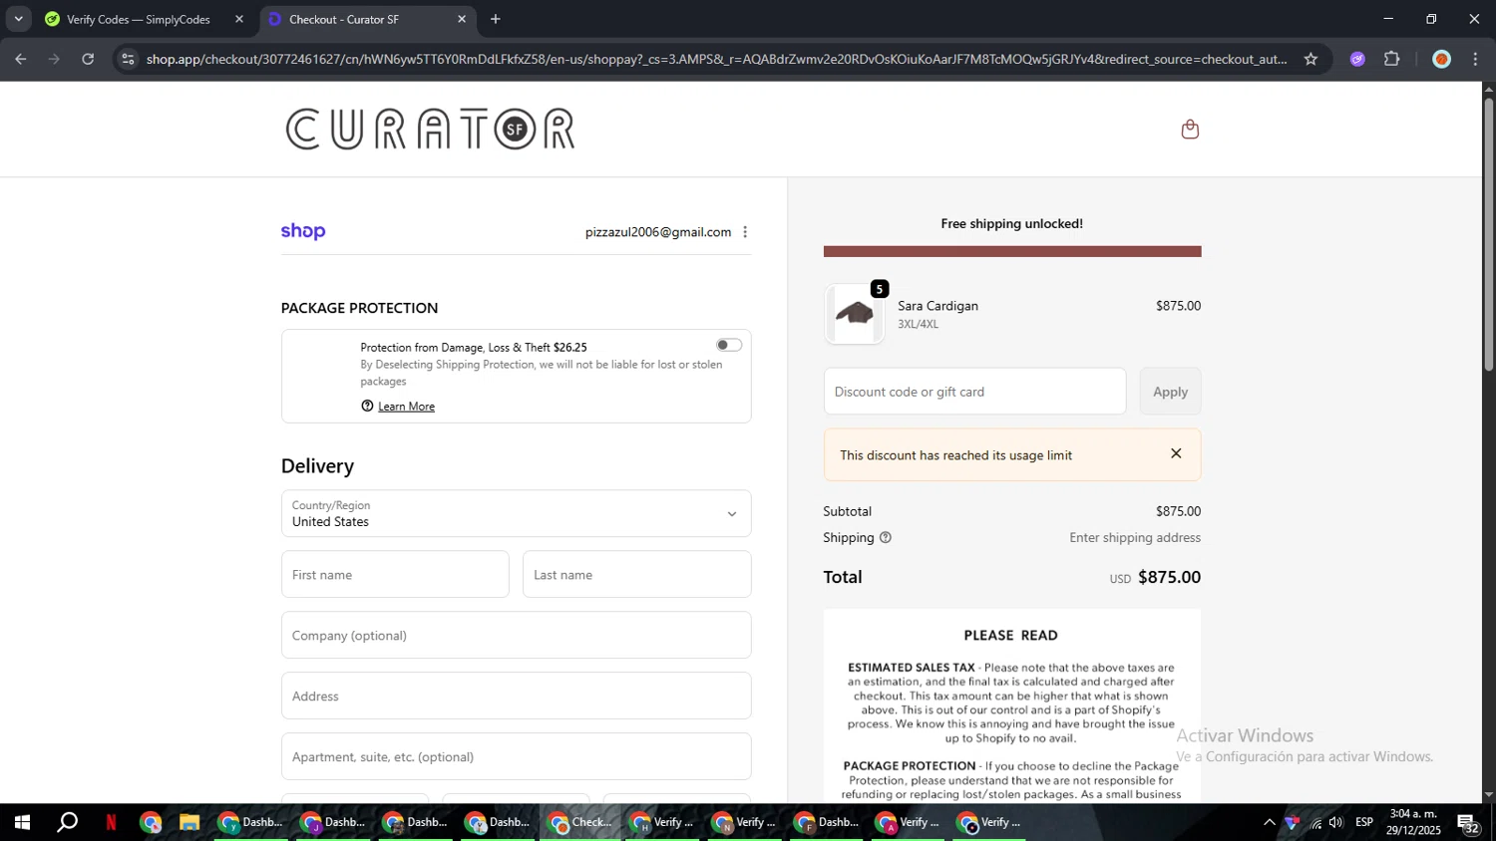Open the Windows Start menu
Viewport: 1496px width, 841px height.
(22, 823)
